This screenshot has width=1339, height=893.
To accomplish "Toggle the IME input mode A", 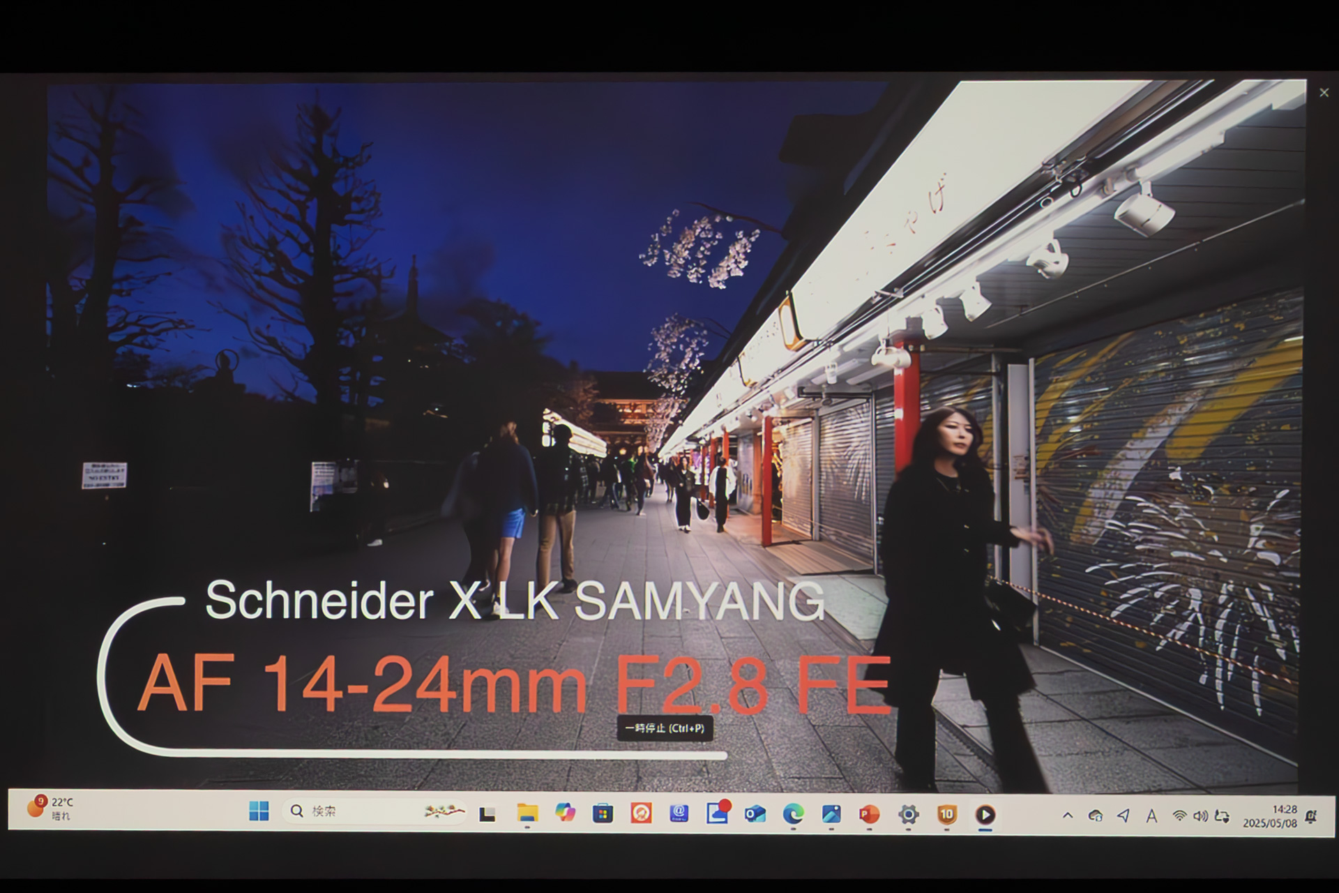I will click(x=1151, y=816).
